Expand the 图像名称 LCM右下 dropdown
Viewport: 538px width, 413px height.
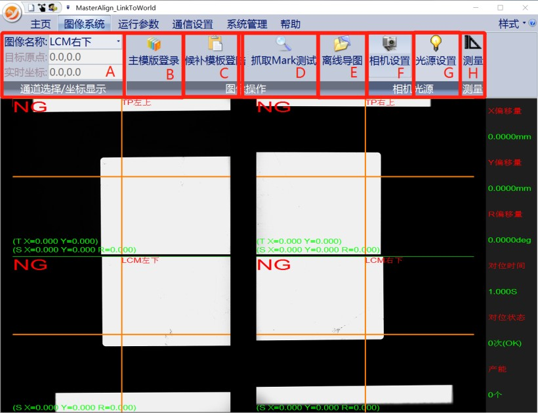coord(118,42)
